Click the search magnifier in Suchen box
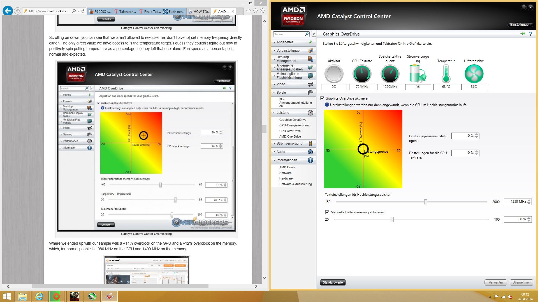Screen dimensions: 538x302 (x=307, y=34)
